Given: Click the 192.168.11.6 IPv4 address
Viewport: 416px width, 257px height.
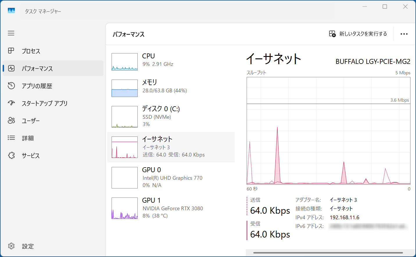Looking at the screenshot, I should tap(345, 218).
